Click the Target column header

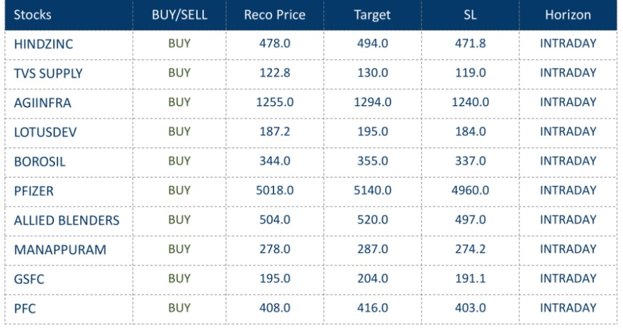372,15
